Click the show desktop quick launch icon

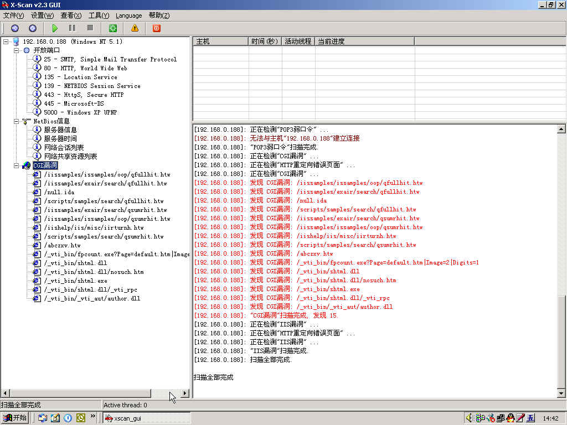[55, 418]
